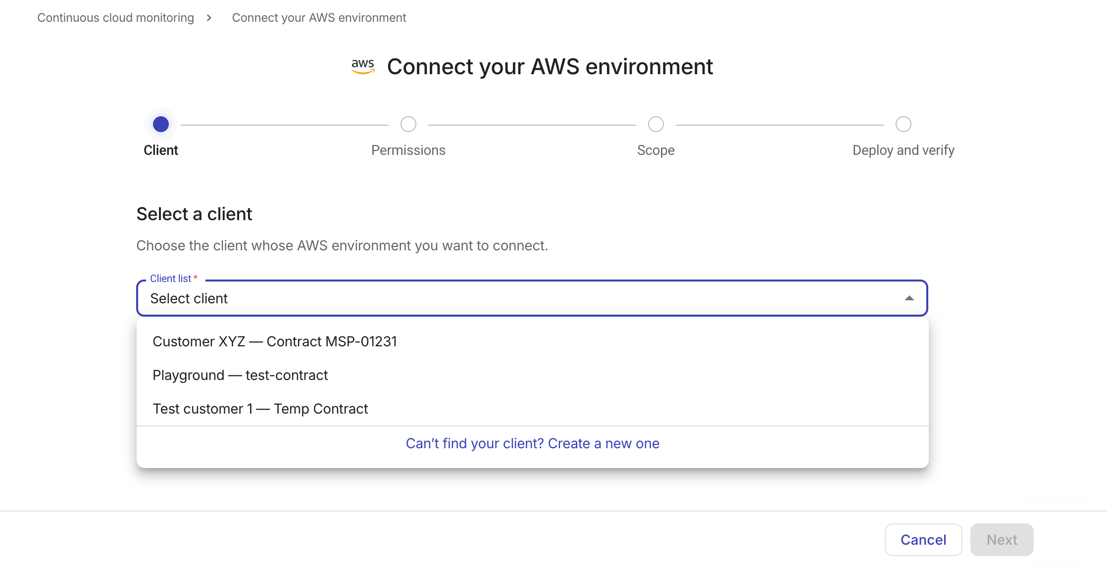The height and width of the screenshot is (565, 1107).
Task: Select the Deploy and verify step circle
Action: tap(904, 124)
